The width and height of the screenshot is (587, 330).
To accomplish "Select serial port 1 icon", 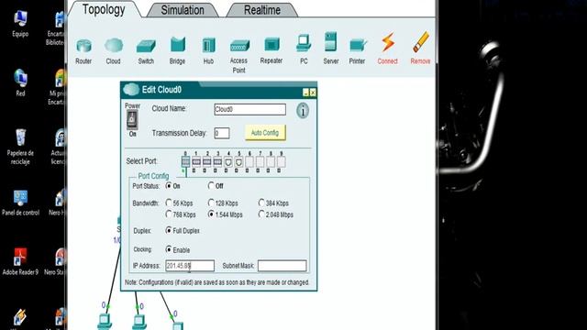I will pos(196,162).
